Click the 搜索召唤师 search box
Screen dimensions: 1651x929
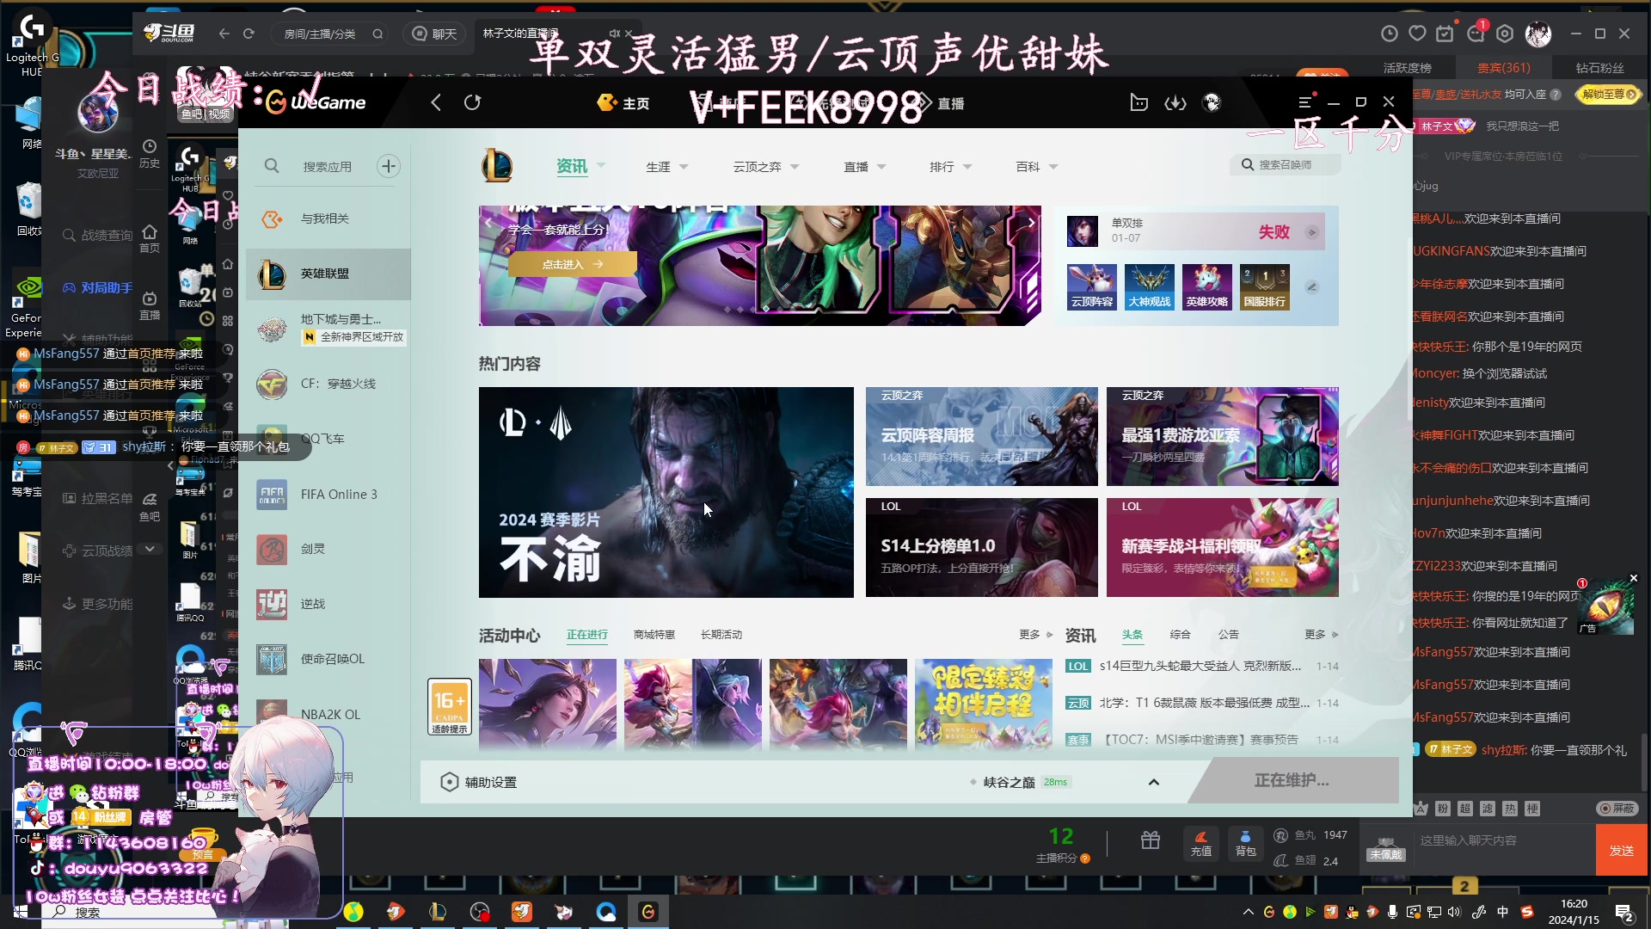(1285, 164)
